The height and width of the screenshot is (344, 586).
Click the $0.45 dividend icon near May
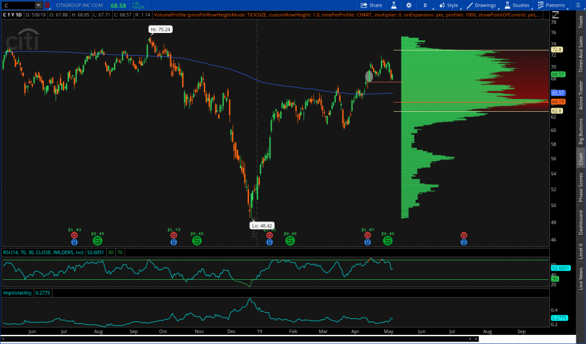point(388,241)
